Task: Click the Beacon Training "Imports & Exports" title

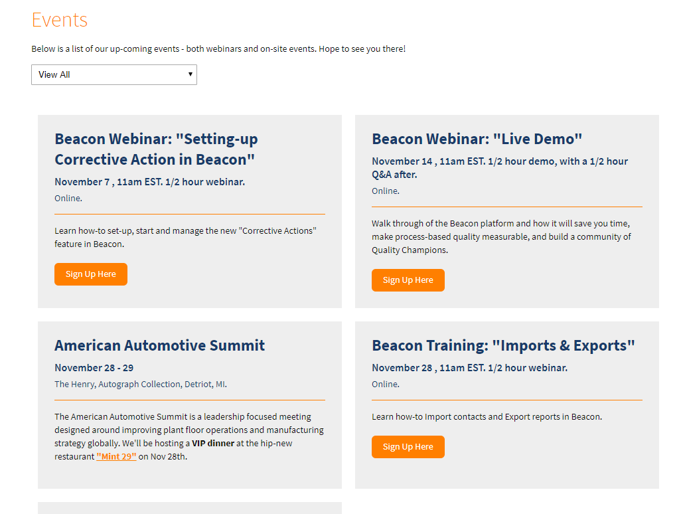Action: [x=503, y=345]
